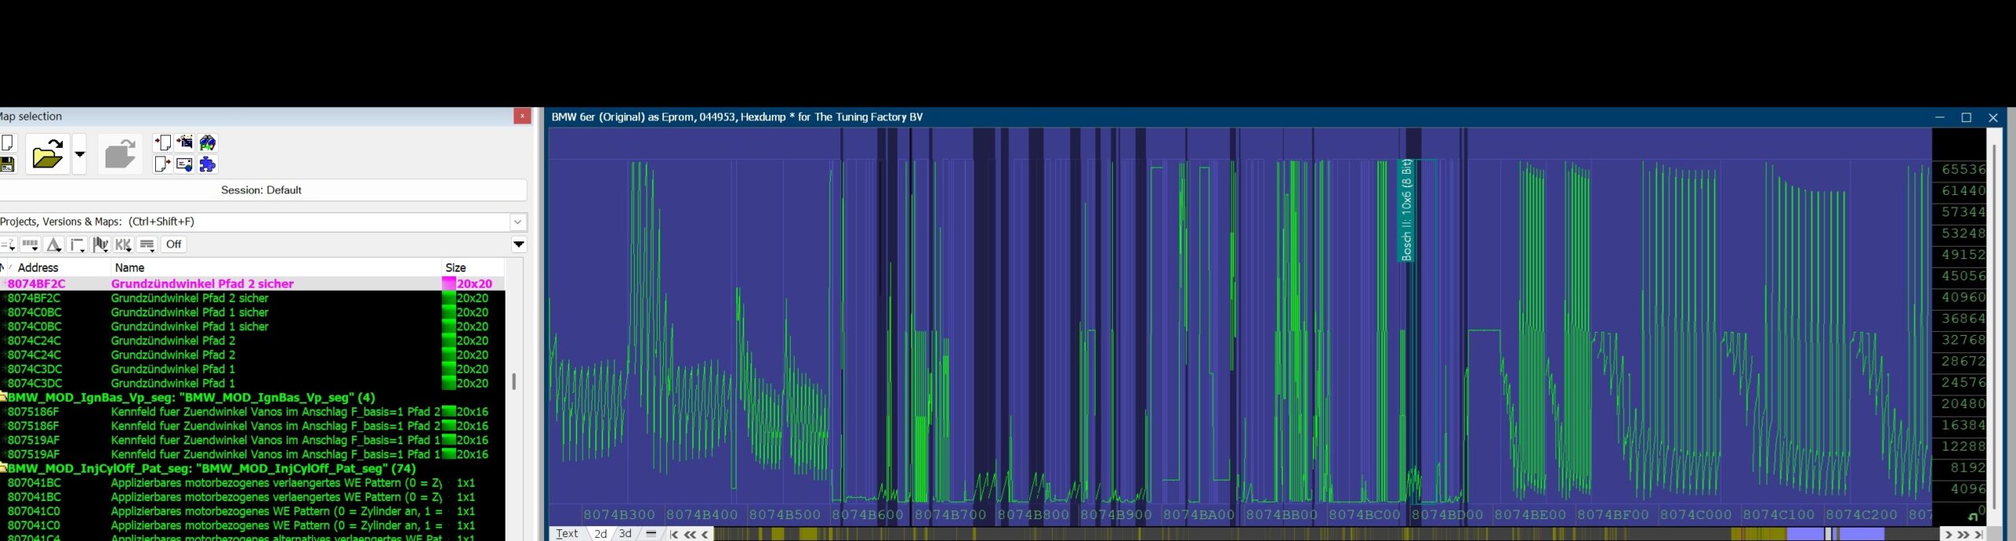
Task: Click the Bosch II: 10x6 (8 Bit) map label
Action: coord(1406,210)
